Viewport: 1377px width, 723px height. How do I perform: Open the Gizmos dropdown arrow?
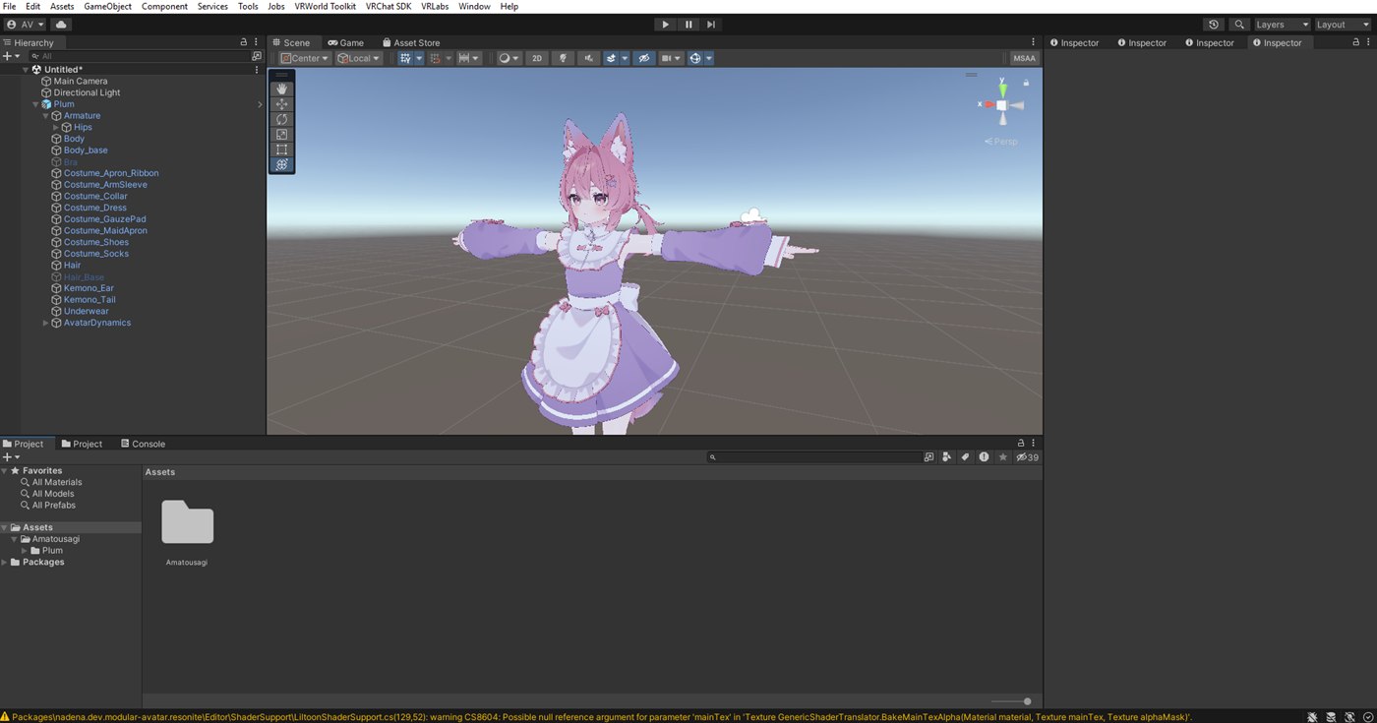[708, 58]
